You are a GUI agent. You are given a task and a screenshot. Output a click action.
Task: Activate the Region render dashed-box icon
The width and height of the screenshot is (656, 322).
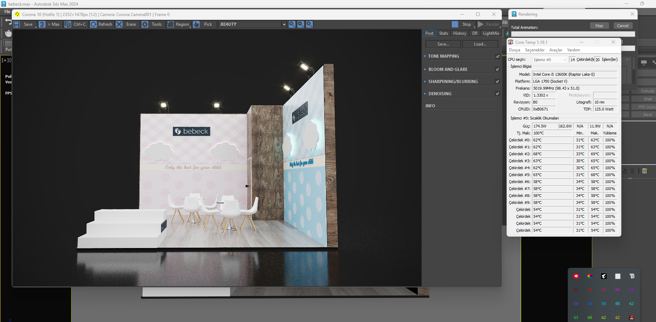click(x=171, y=24)
